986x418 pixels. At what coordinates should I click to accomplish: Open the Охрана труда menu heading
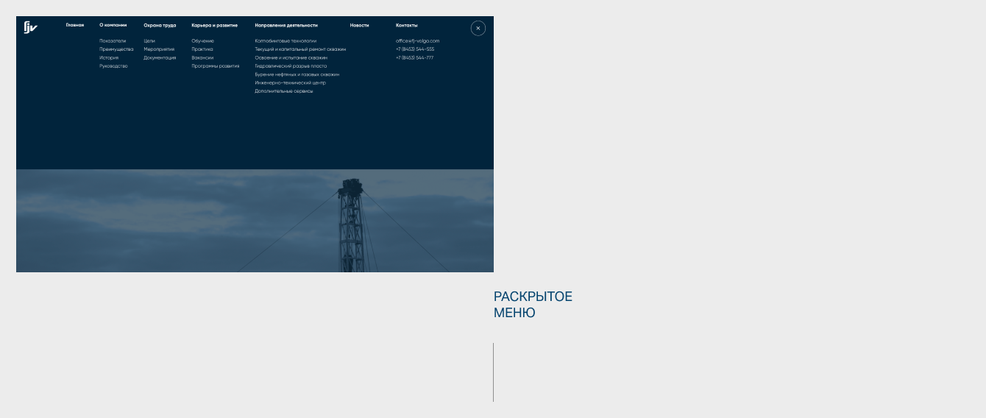pyautogui.click(x=160, y=25)
